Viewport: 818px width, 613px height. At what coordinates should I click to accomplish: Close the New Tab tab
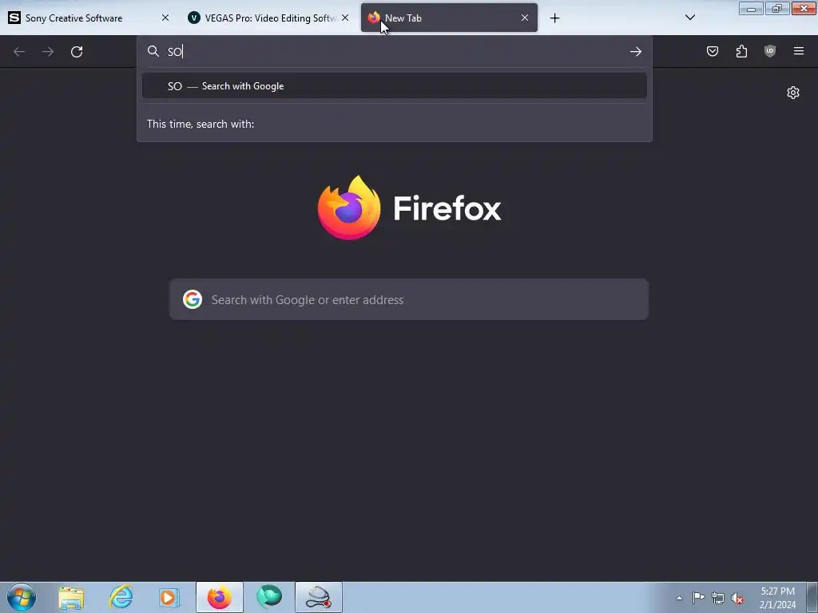525,18
